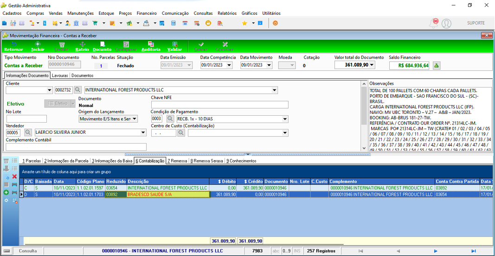Click magnifier beside Condição de Pagamento code
Screen dimensions: 495x256
pyautogui.click(x=170, y=119)
